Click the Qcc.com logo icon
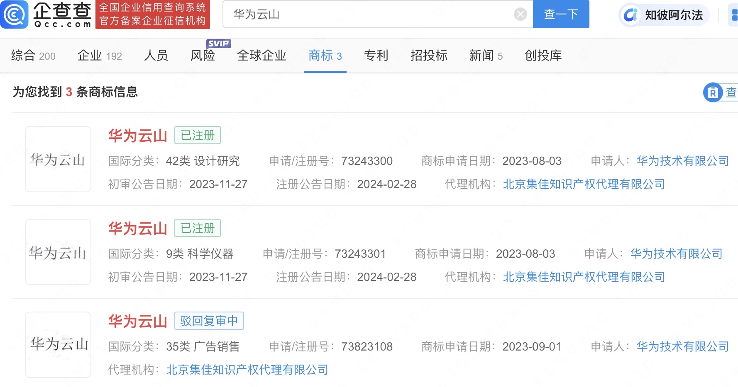738x387 pixels. click(15, 15)
